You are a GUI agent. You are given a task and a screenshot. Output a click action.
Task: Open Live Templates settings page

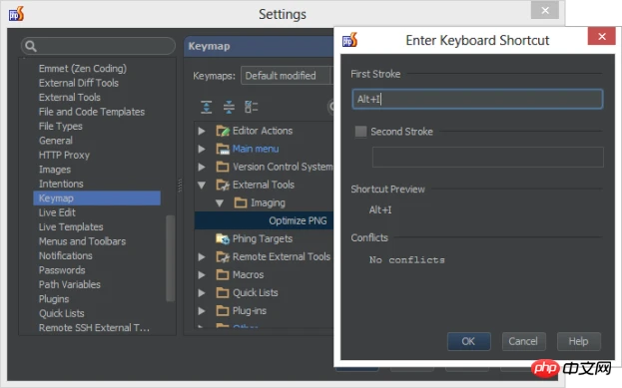[x=71, y=226]
